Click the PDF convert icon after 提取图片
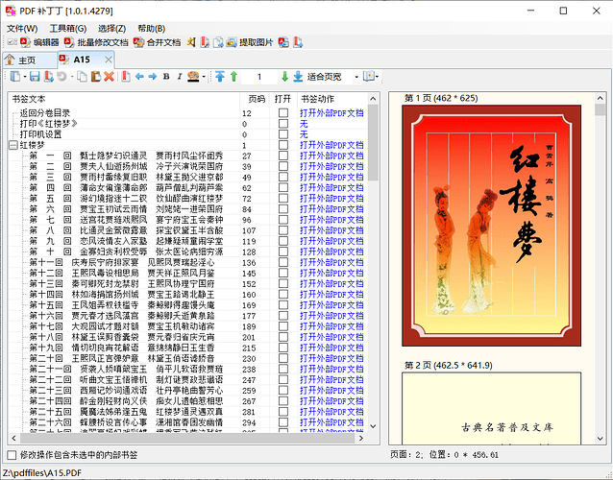 tap(283, 42)
